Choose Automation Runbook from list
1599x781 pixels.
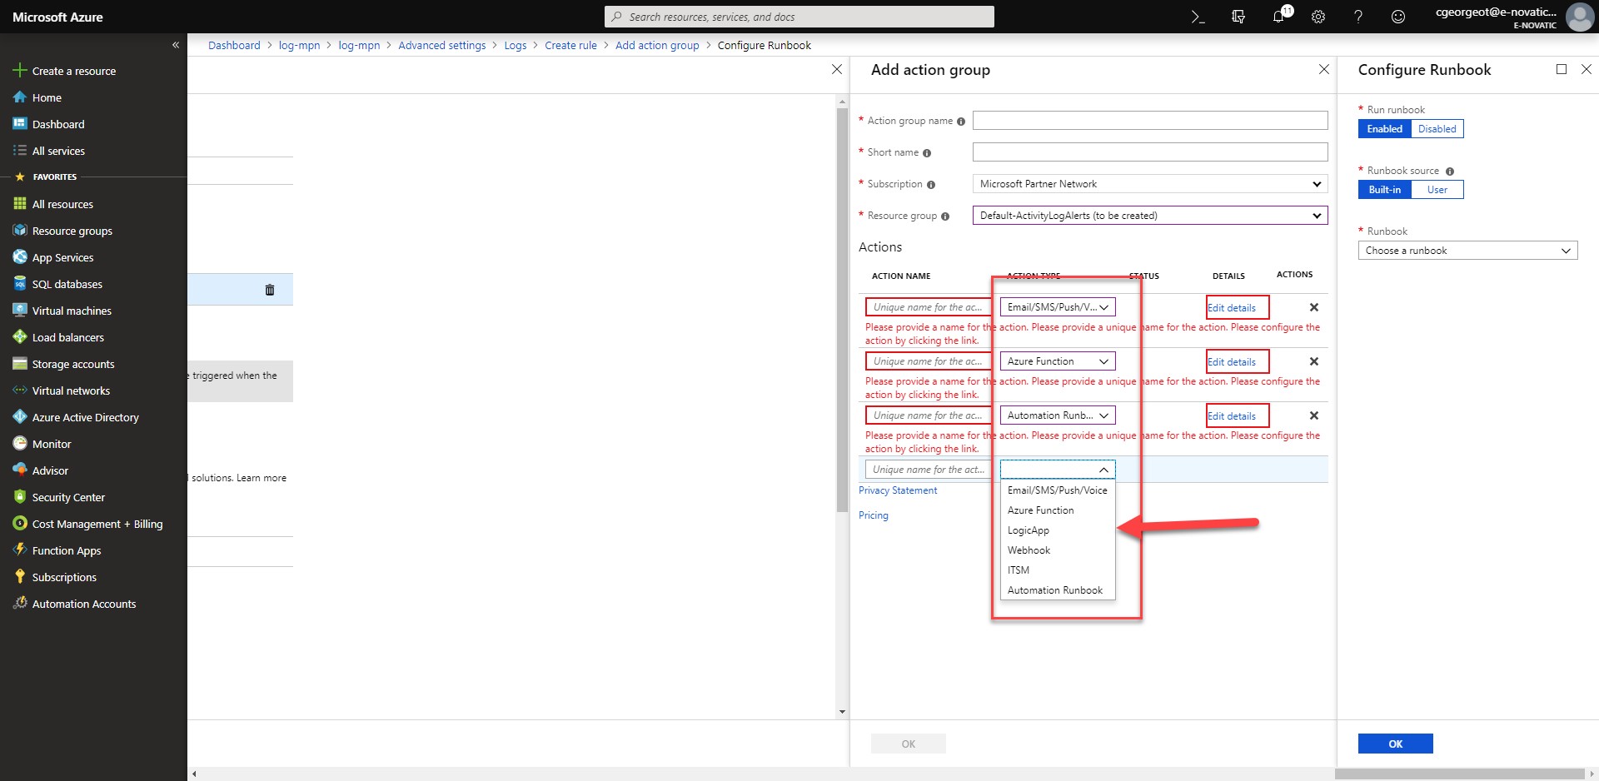click(1058, 590)
